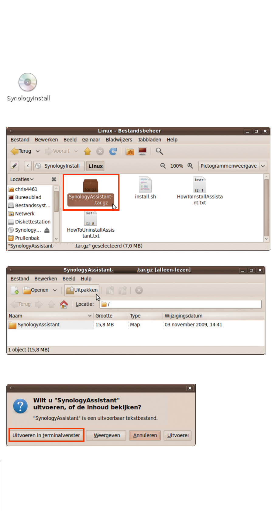The image size is (275, 511).
Task: Open the Hulp menu in archive window
Action: (86, 279)
